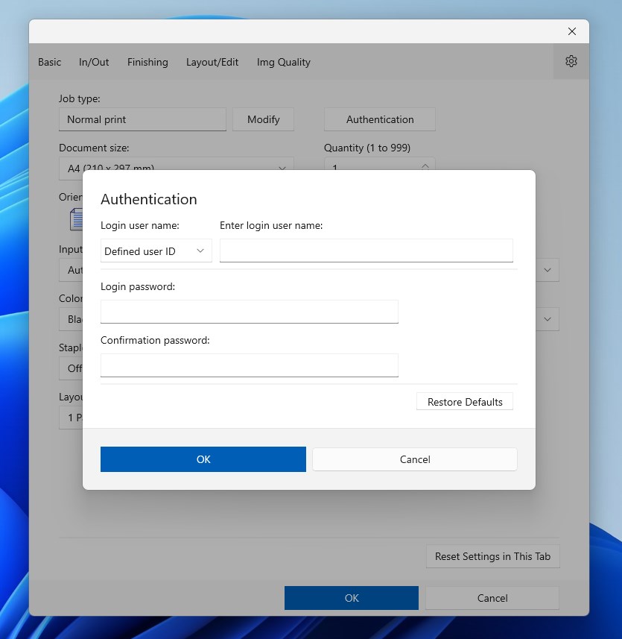Click the Confirmation password label
This screenshot has width=622, height=639.
pos(155,340)
